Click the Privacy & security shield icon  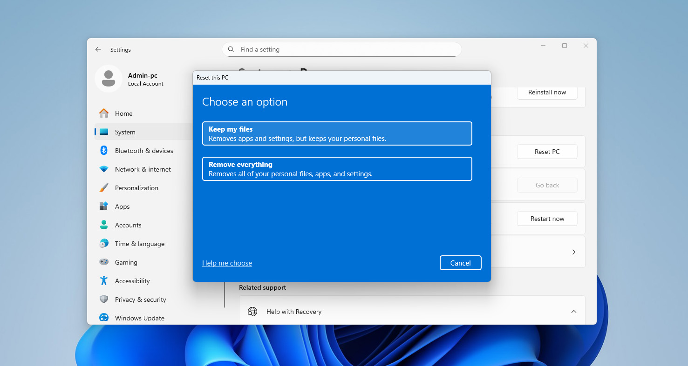point(104,299)
